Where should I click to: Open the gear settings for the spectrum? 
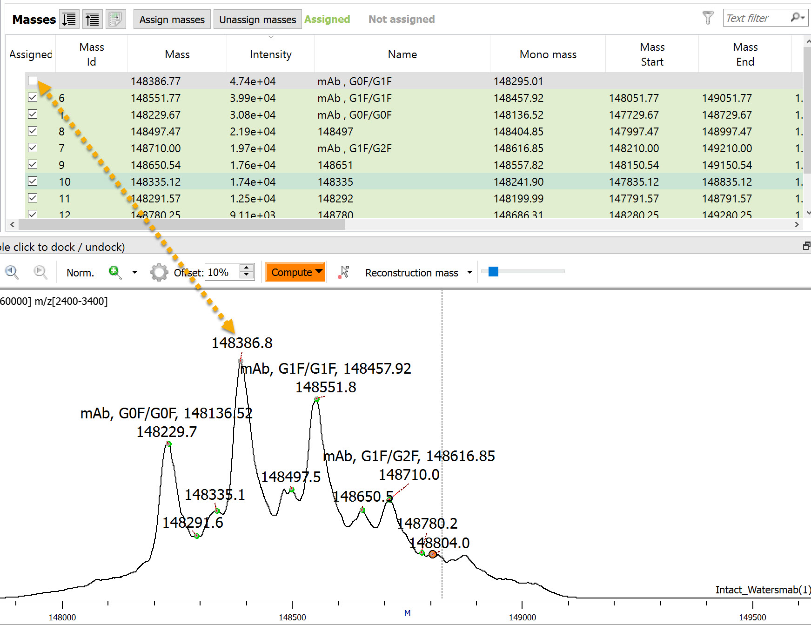pyautogui.click(x=159, y=272)
